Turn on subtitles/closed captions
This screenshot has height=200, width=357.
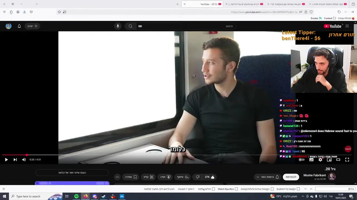[x=311, y=160]
